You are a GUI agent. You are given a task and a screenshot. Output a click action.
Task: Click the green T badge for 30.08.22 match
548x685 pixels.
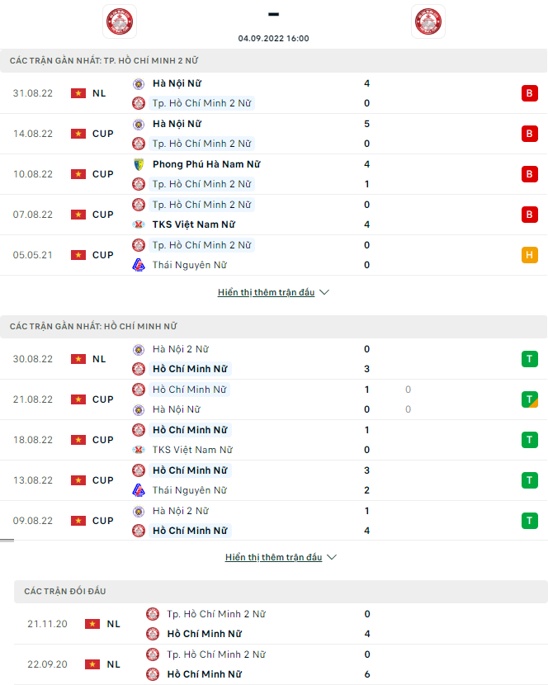[x=529, y=359]
